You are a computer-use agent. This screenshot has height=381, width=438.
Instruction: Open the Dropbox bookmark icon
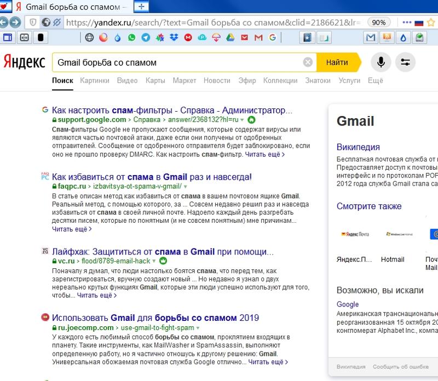pos(174,37)
